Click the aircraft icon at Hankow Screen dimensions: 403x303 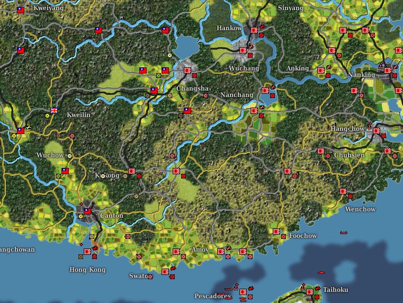click(262, 26)
